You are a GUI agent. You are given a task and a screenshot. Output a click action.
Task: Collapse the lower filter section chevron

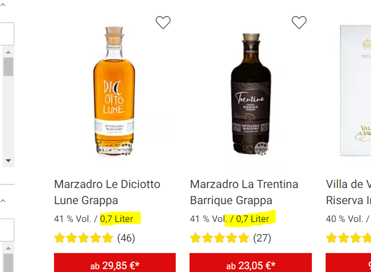(3, 201)
